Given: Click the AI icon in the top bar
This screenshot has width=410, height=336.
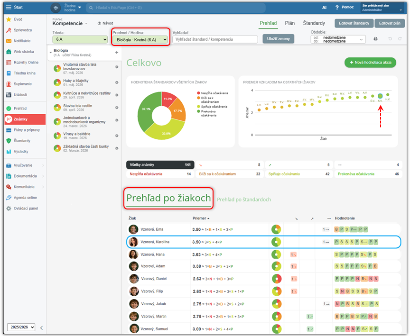Looking at the screenshot, I should click(324, 8).
